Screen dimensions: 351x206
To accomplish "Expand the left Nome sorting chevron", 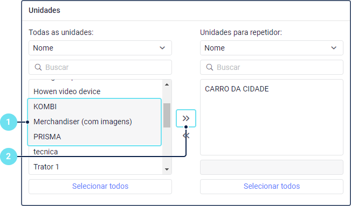I will click(162, 48).
